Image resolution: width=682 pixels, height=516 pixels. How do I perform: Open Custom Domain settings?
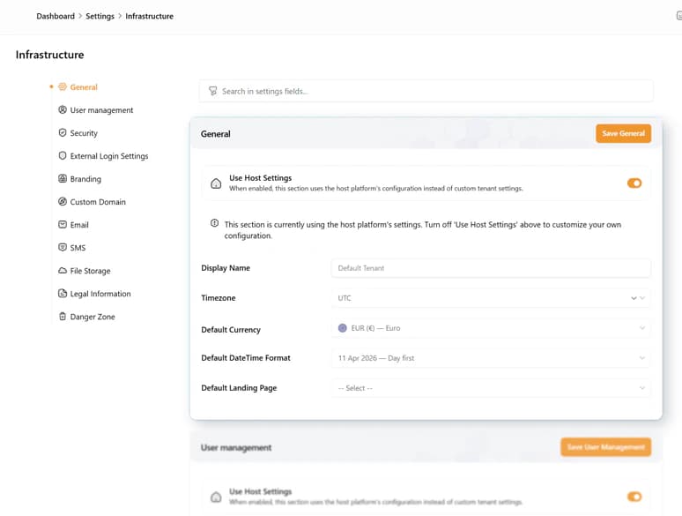(98, 202)
